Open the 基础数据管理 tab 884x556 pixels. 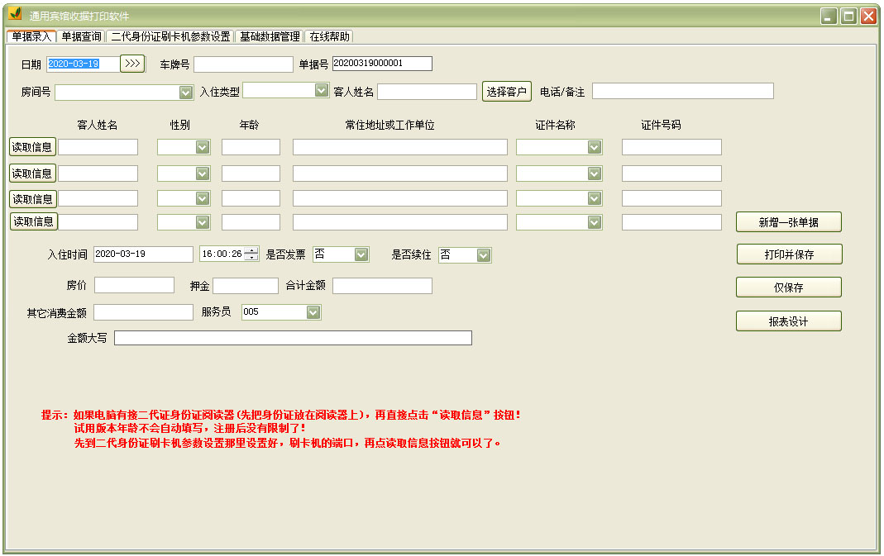pos(270,36)
